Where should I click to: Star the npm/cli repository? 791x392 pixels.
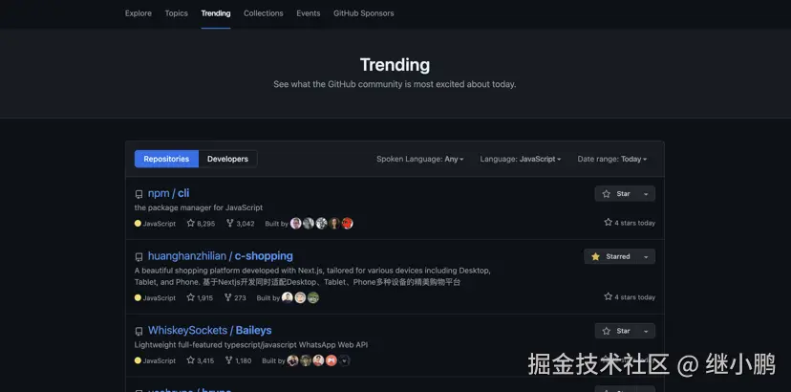[x=616, y=194]
